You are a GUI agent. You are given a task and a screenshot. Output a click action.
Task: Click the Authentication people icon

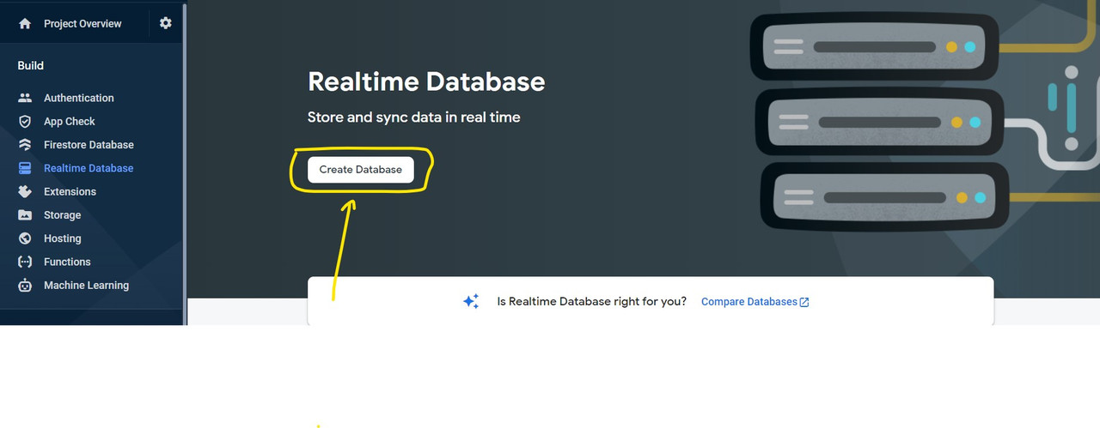(25, 98)
